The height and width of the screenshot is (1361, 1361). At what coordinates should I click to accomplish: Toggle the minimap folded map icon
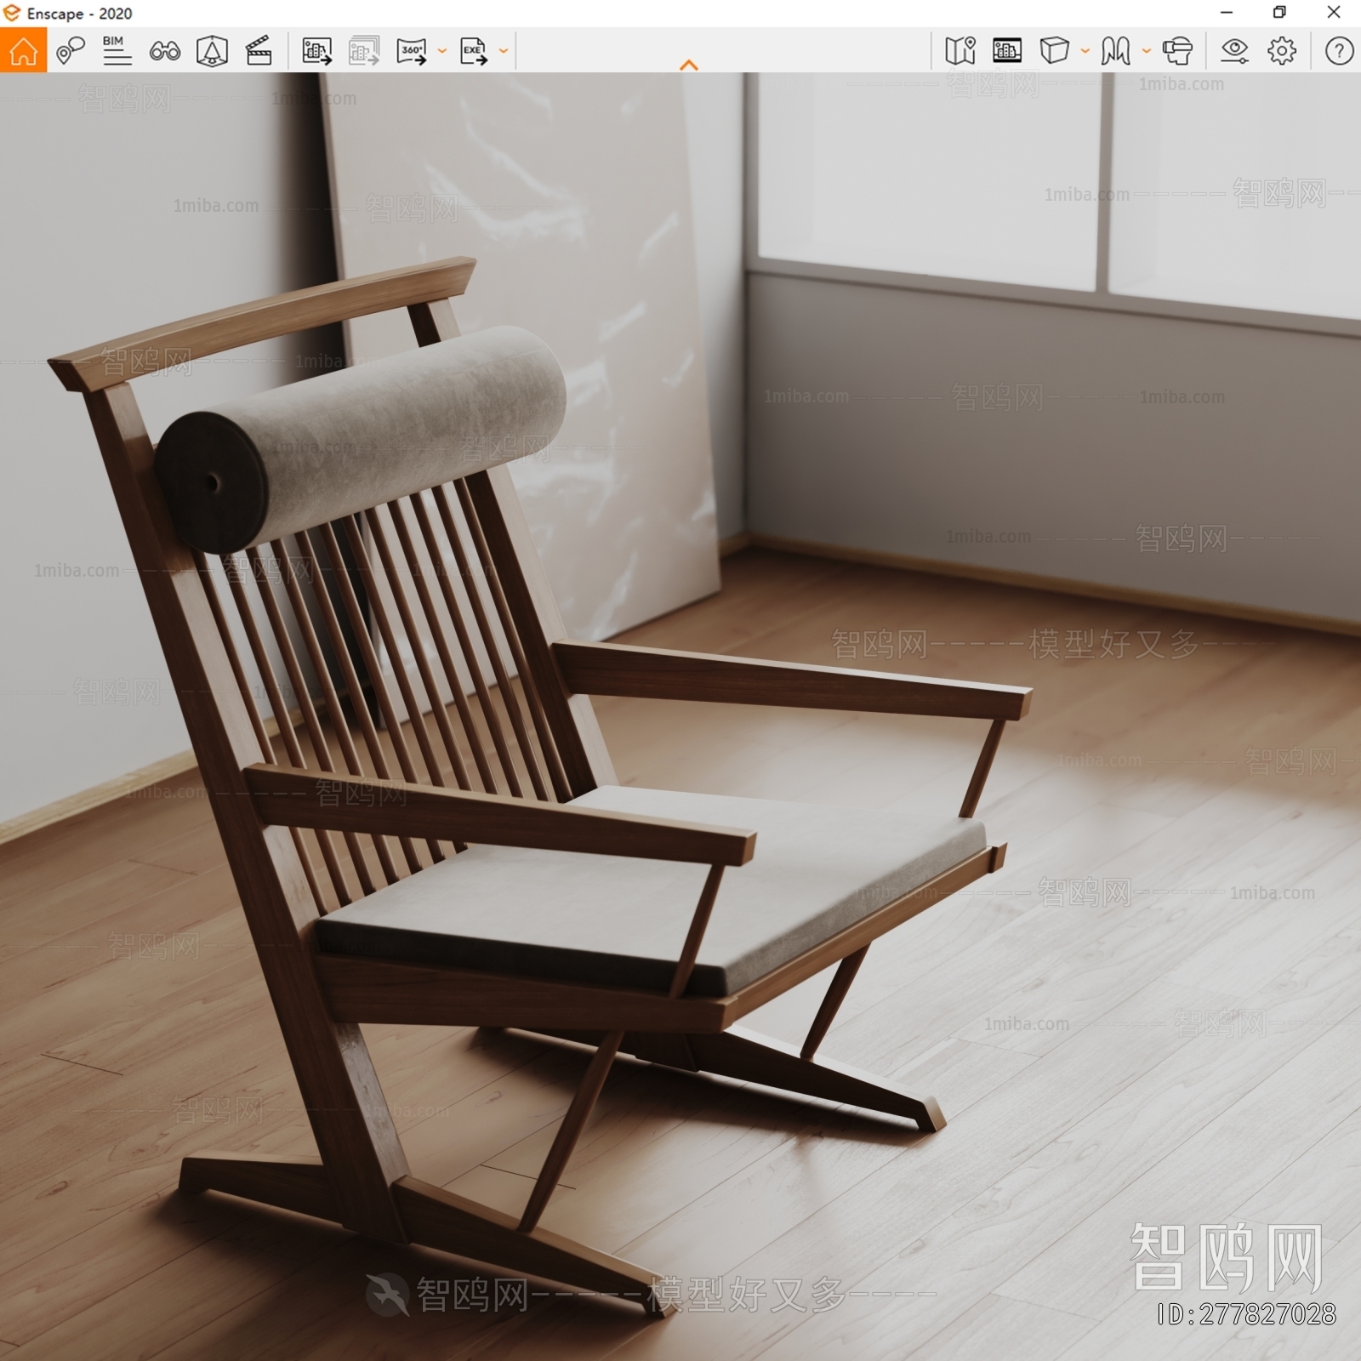(960, 51)
